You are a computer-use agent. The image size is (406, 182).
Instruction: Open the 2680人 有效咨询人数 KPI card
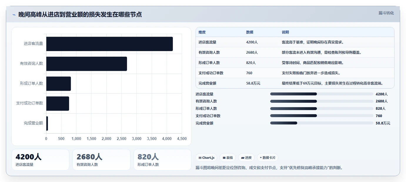[x=101, y=160]
